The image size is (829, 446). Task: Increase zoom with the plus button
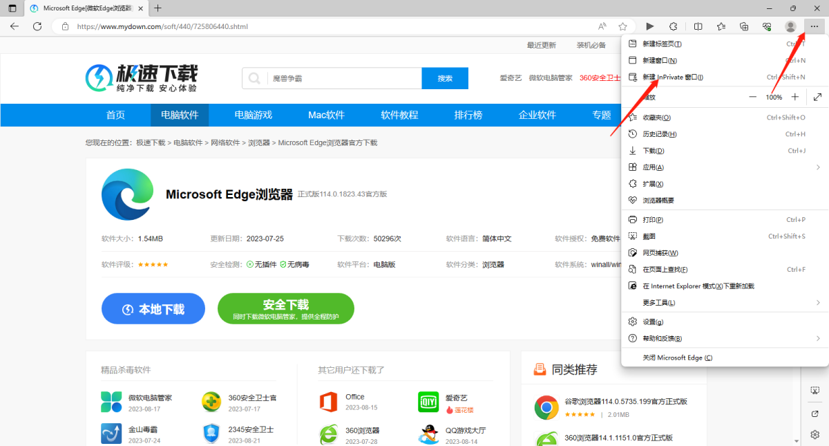pyautogui.click(x=795, y=97)
